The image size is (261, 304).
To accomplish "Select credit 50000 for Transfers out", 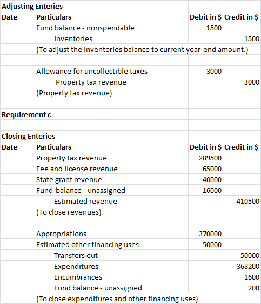I will [250, 256].
